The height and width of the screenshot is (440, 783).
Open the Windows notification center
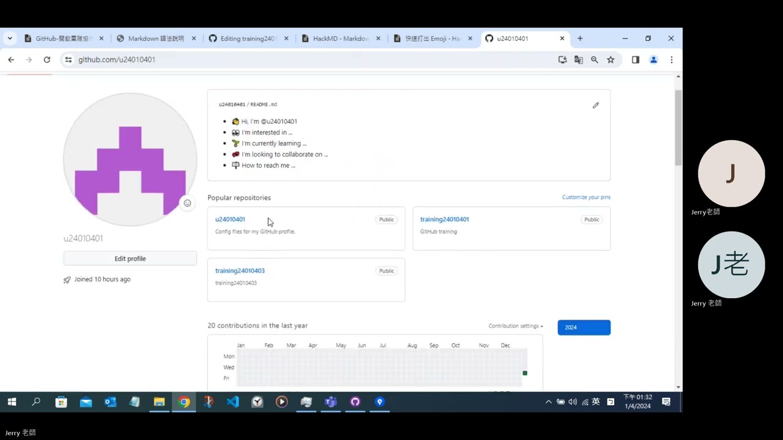[x=666, y=402]
